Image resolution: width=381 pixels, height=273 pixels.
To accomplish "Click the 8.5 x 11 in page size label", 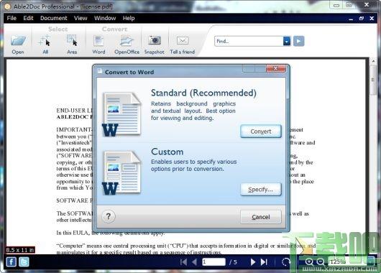I will pos(20,250).
